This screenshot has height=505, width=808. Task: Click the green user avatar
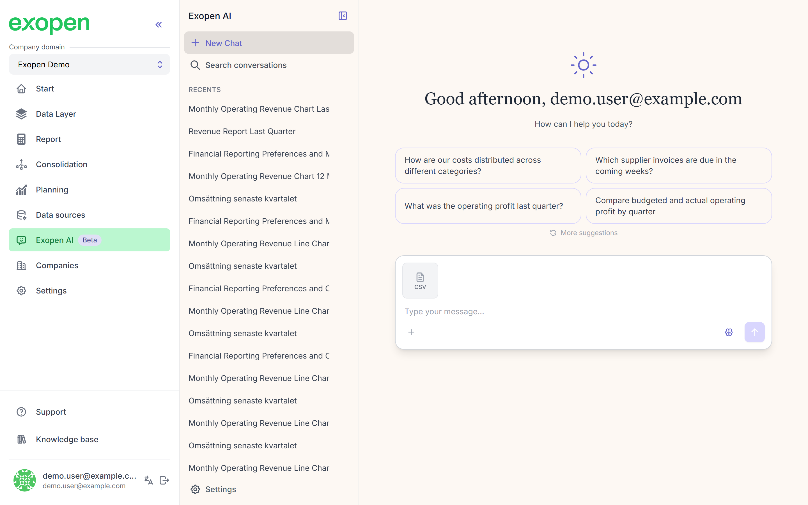[x=25, y=480]
